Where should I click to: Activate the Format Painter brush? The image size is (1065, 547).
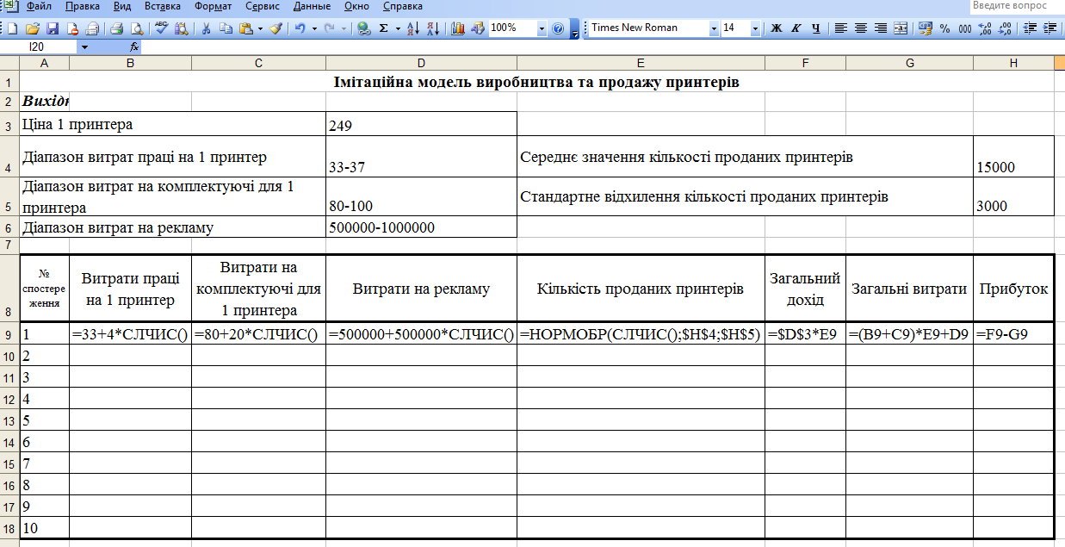pos(276,28)
